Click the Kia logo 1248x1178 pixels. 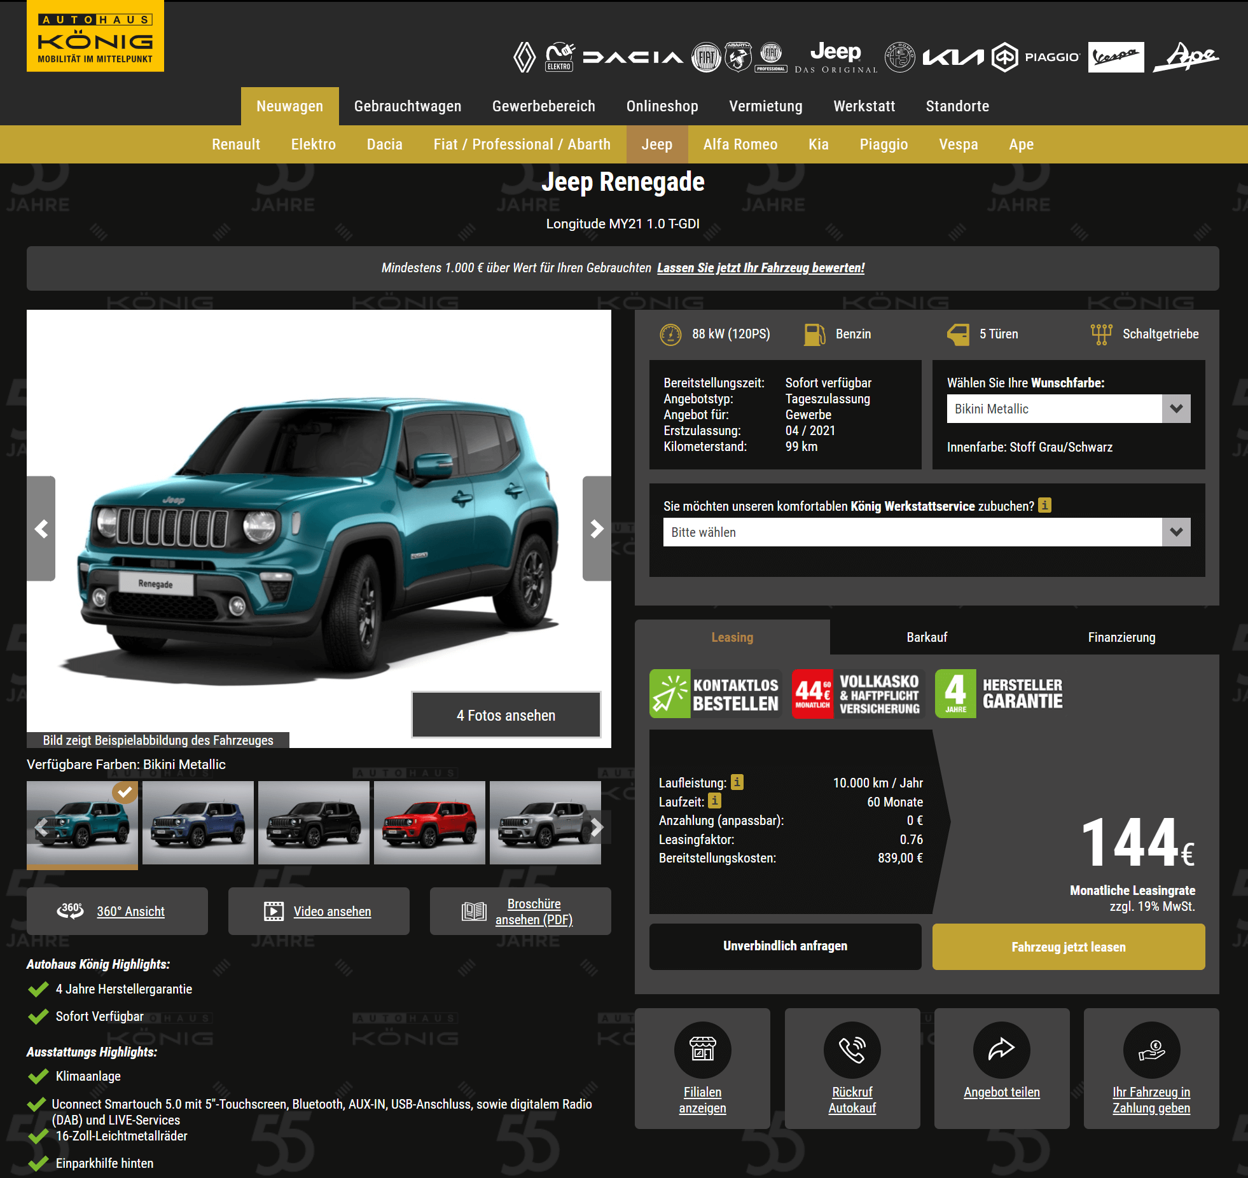click(953, 57)
